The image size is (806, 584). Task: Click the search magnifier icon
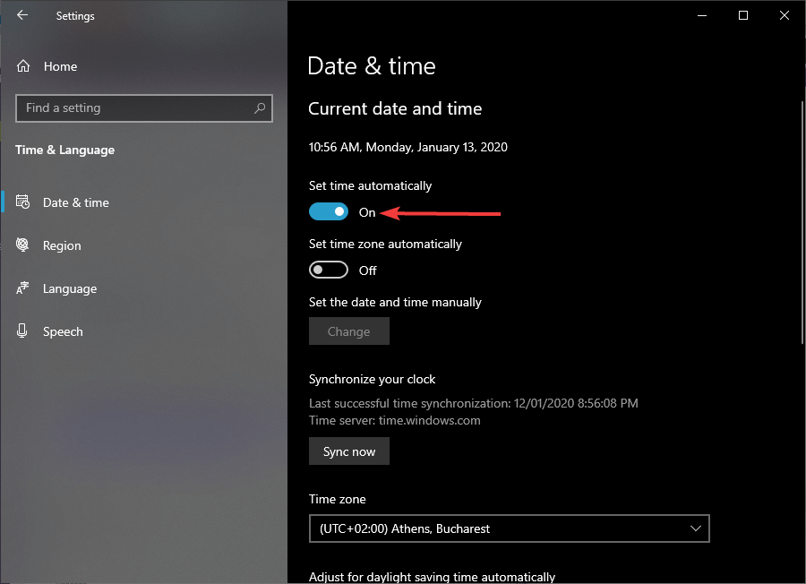coord(260,108)
